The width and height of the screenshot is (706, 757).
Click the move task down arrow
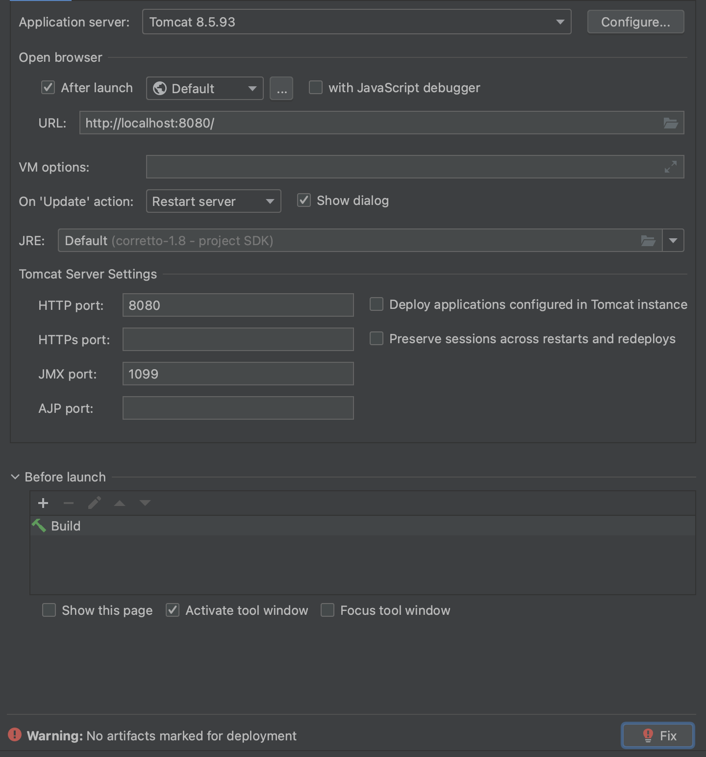click(145, 503)
